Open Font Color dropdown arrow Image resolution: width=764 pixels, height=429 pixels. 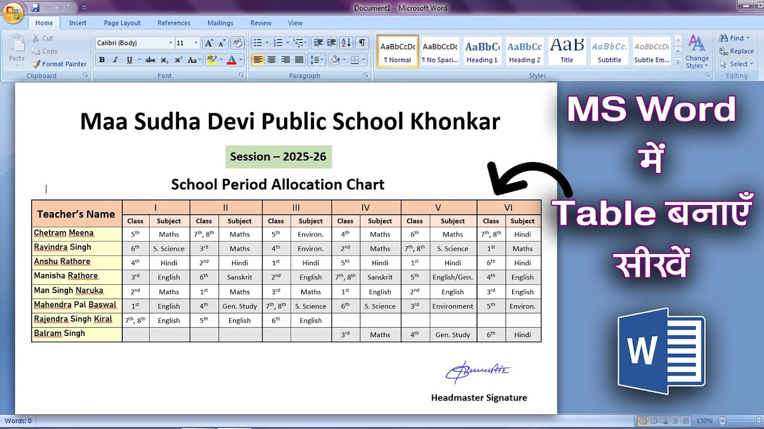tap(241, 60)
